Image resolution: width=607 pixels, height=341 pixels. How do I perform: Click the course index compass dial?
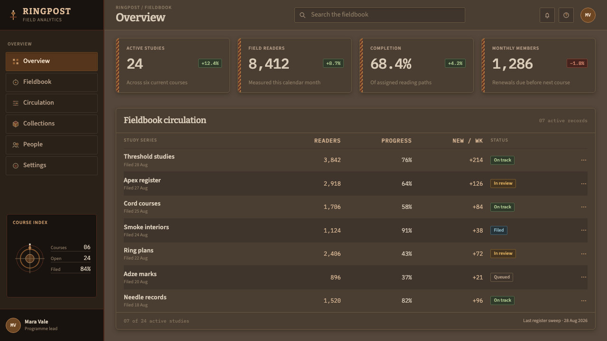pyautogui.click(x=30, y=258)
